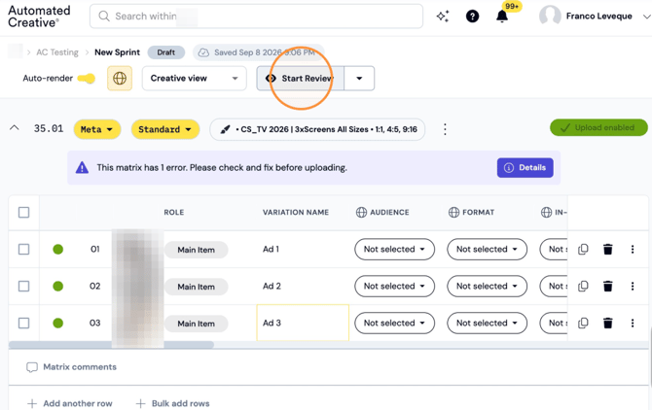
Task: Open Audience dropdown for Ad 2
Action: pyautogui.click(x=394, y=286)
